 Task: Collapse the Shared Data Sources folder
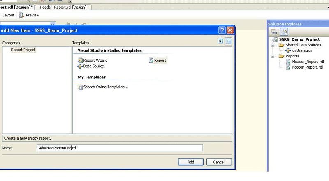[273, 45]
